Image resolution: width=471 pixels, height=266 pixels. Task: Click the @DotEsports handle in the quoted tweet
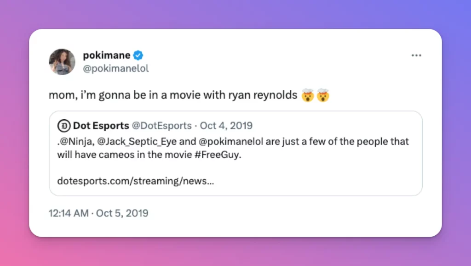click(162, 126)
